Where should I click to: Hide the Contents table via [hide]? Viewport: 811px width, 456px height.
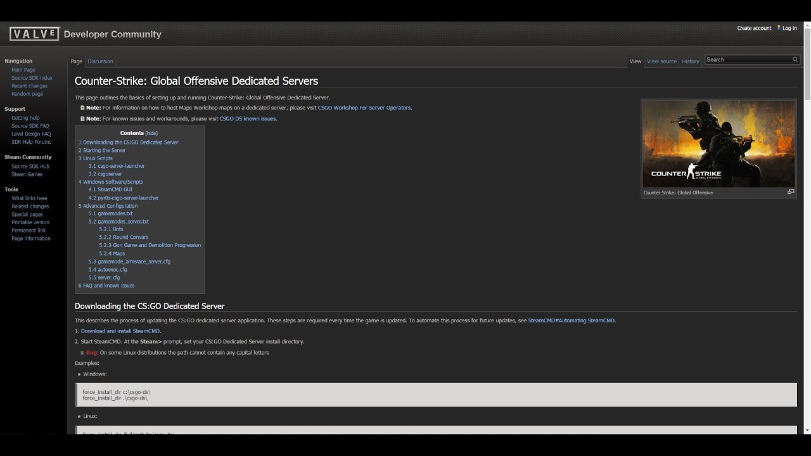[x=151, y=133]
